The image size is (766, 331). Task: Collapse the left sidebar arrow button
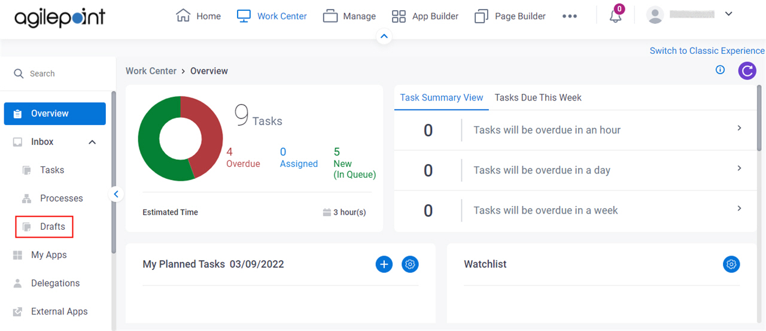coord(116,194)
